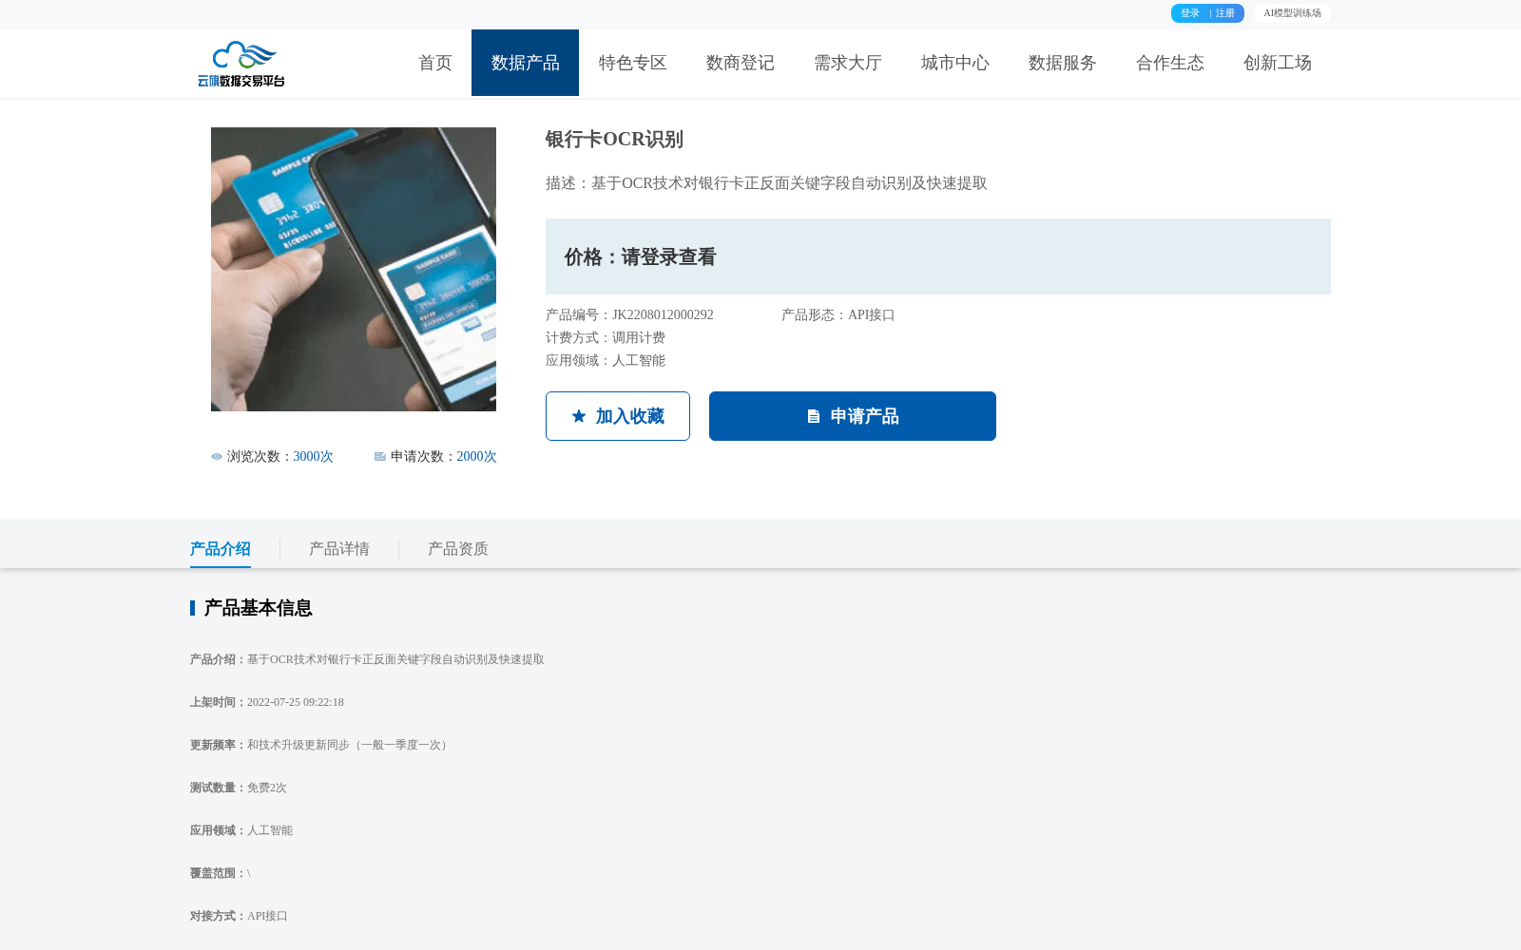
Task: Click the 产品形态：API接口 text
Action: 838,315
